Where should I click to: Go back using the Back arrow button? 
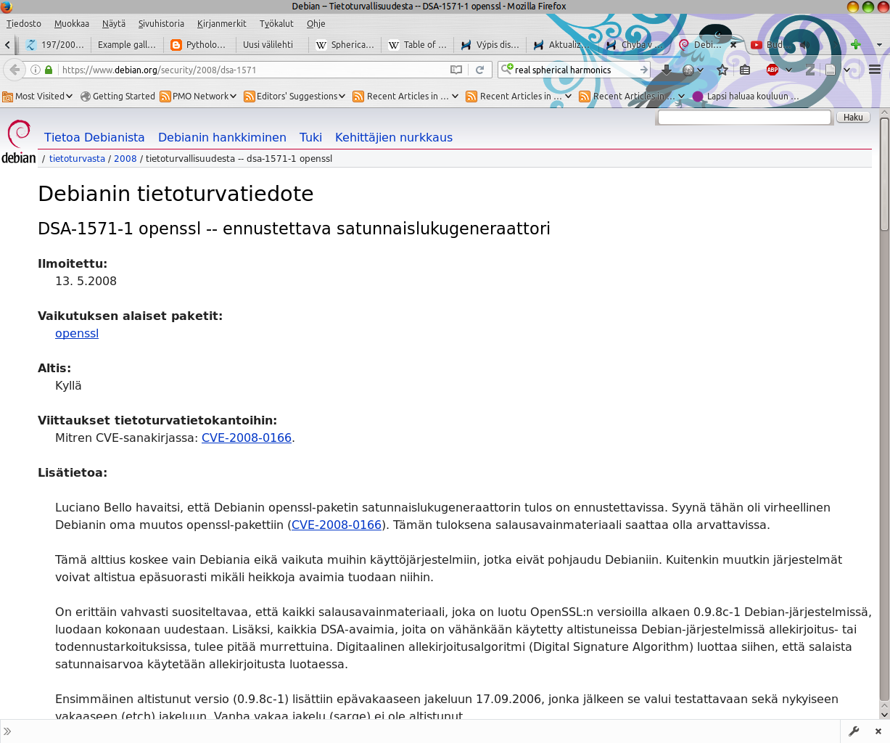pos(15,70)
